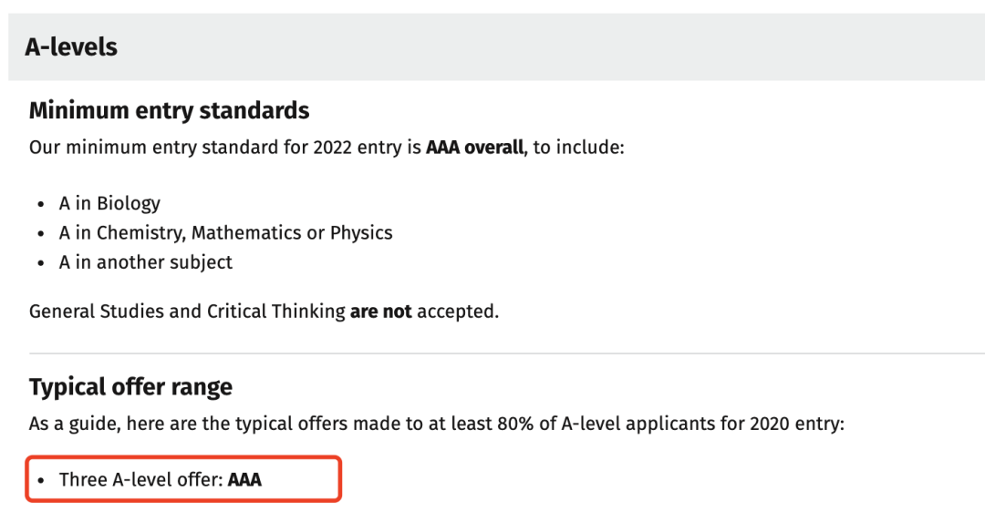Select the A in another subject item
The height and width of the screenshot is (512, 985).
146,262
